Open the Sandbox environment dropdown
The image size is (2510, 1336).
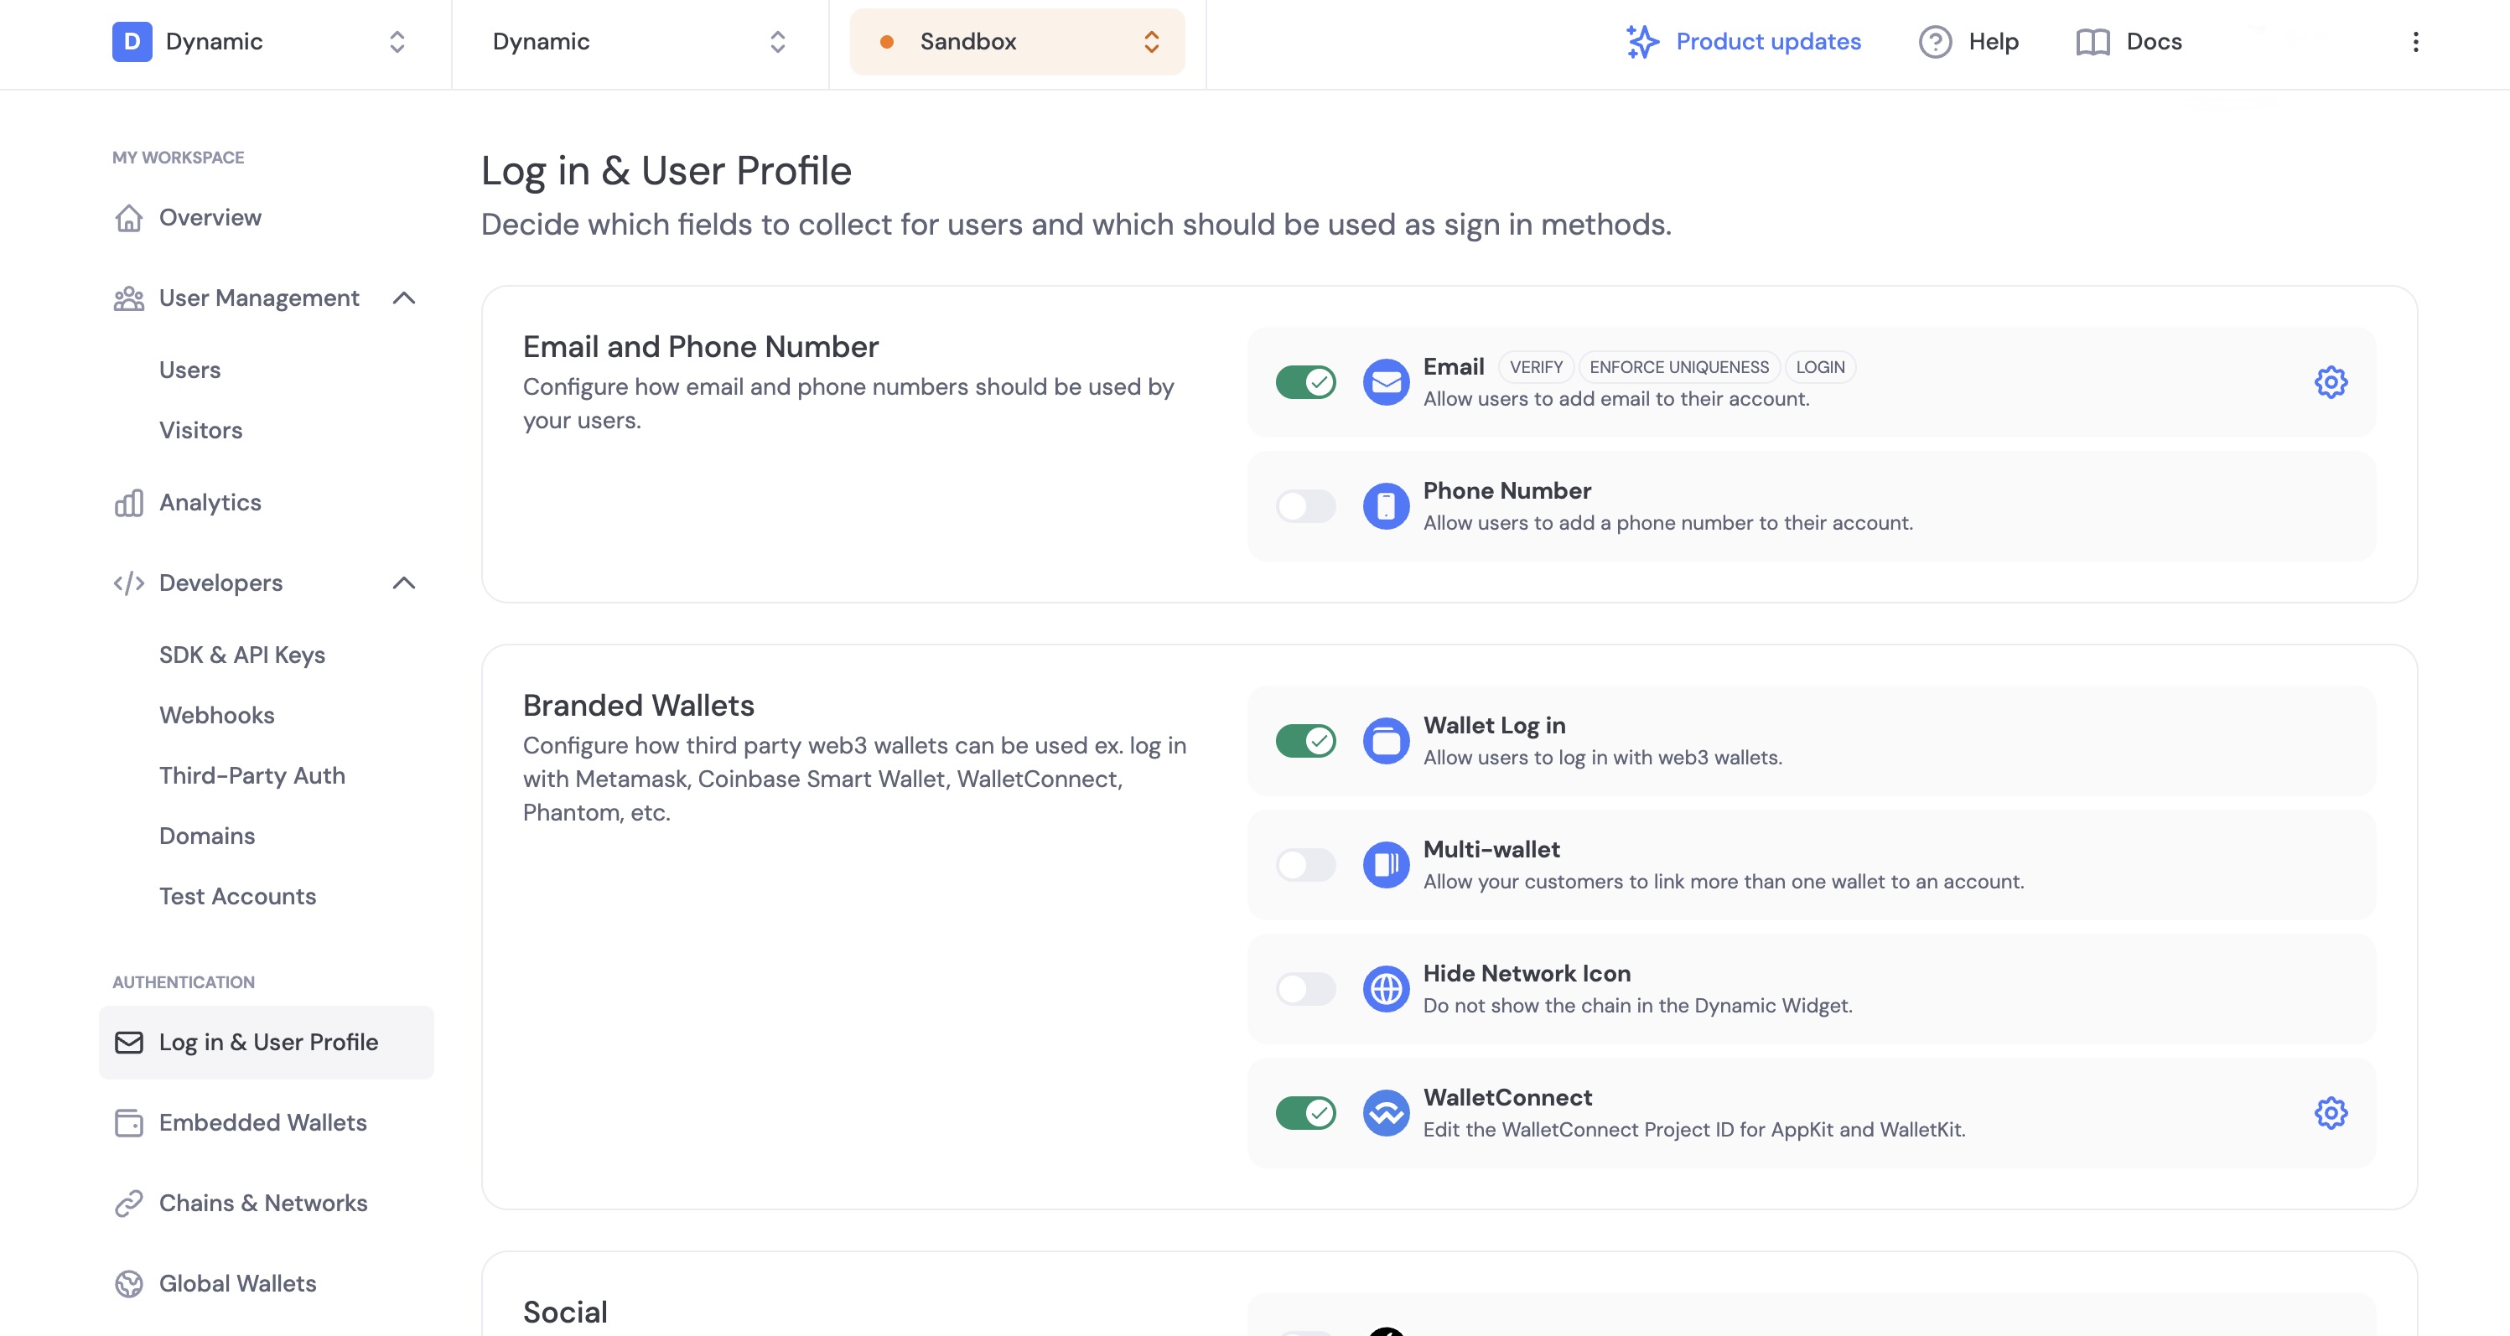click(x=1017, y=42)
